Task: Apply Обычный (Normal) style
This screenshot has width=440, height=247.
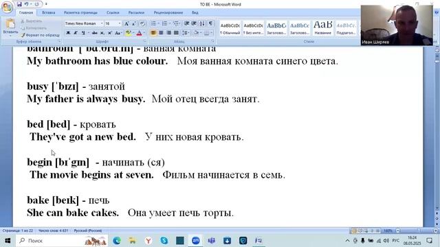Action: pyautogui.click(x=230, y=28)
